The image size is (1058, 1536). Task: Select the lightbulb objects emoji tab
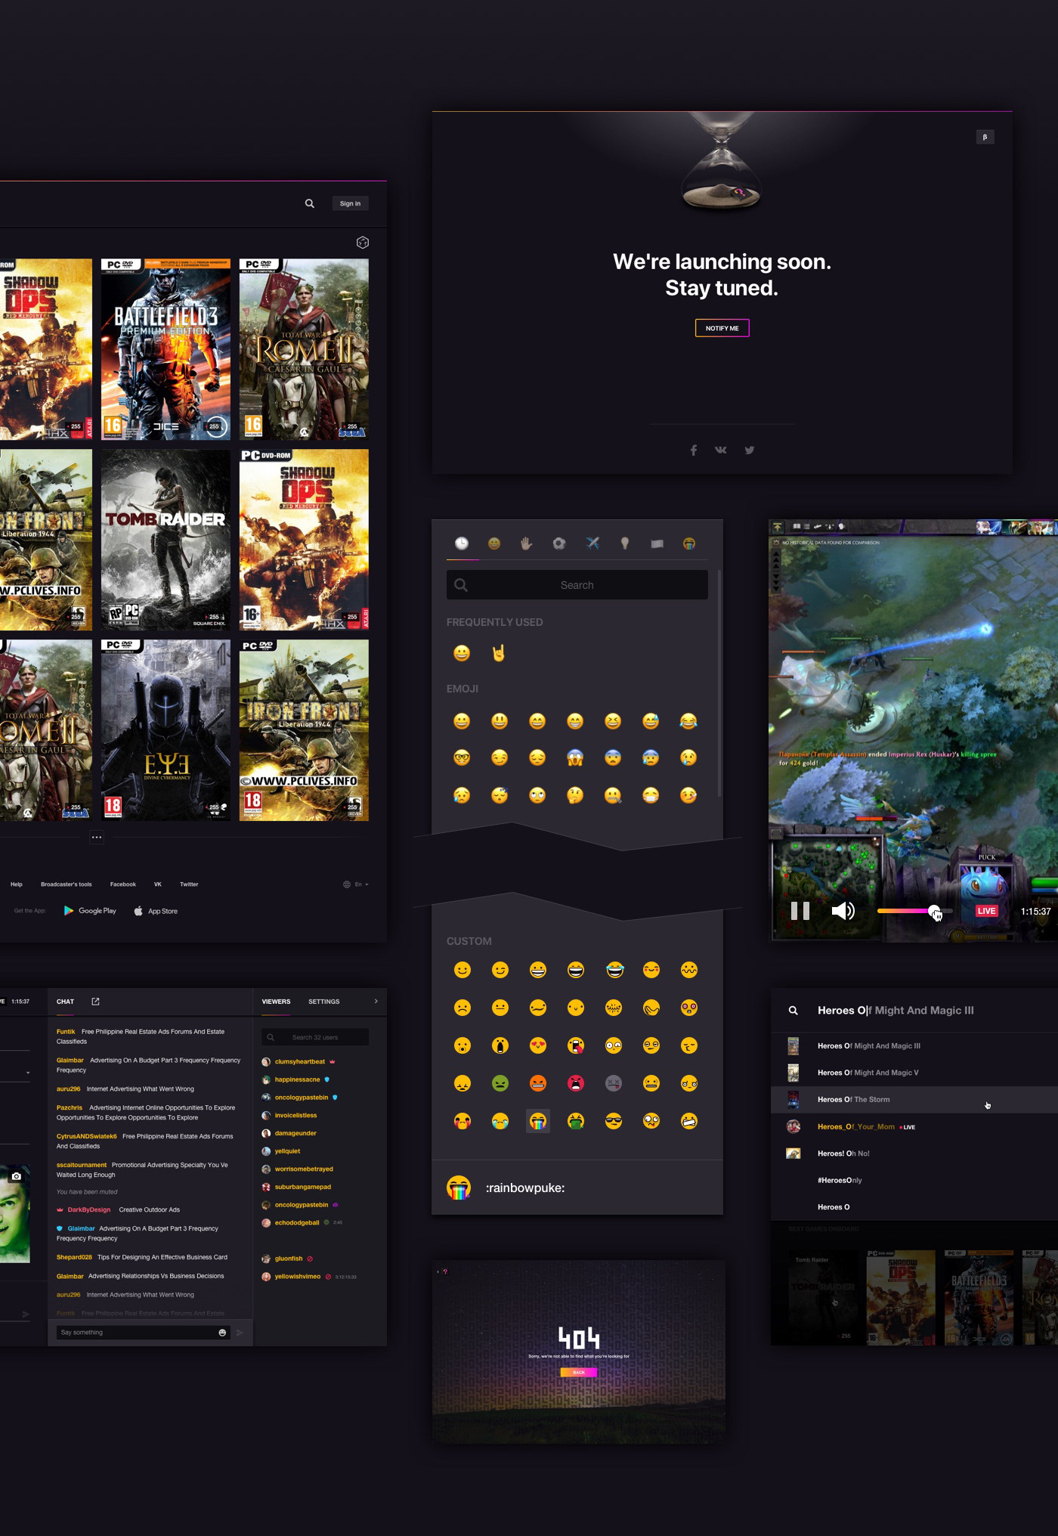point(625,543)
